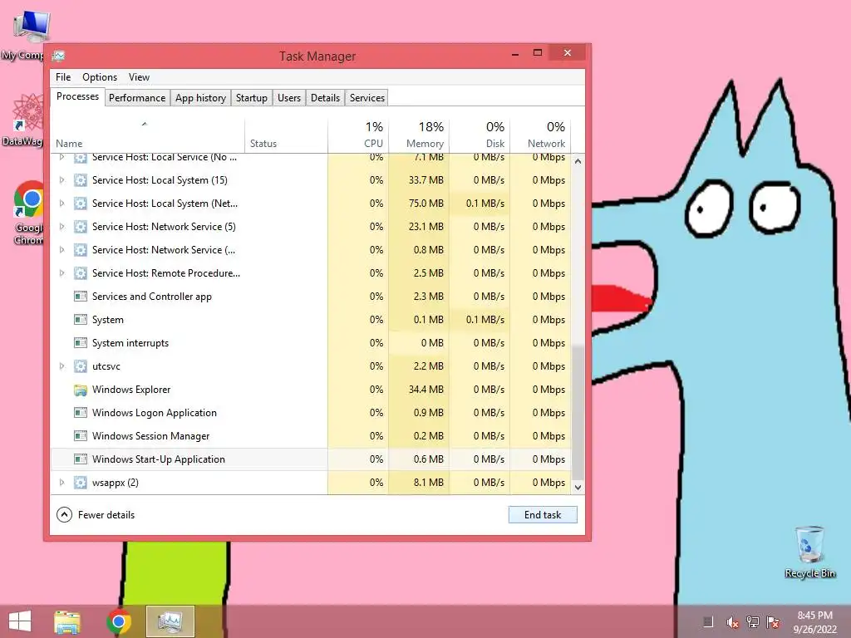
Task: Click the network tray icon
Action: click(753, 622)
